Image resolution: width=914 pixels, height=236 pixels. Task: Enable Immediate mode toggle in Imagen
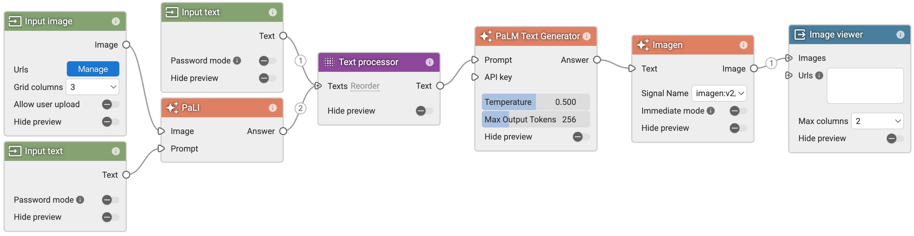(738, 111)
